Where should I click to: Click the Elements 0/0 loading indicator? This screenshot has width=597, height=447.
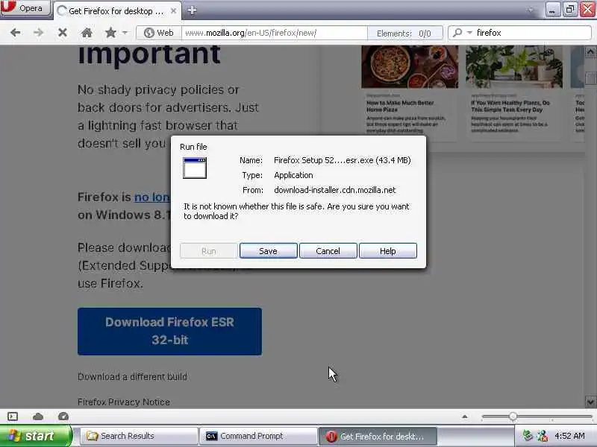pyautogui.click(x=404, y=34)
